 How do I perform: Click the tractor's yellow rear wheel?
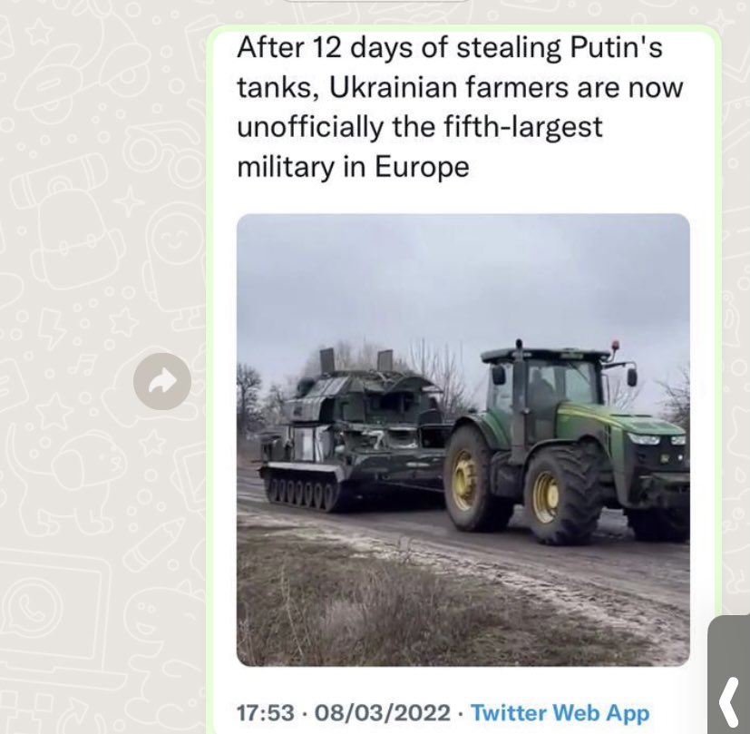(x=473, y=480)
